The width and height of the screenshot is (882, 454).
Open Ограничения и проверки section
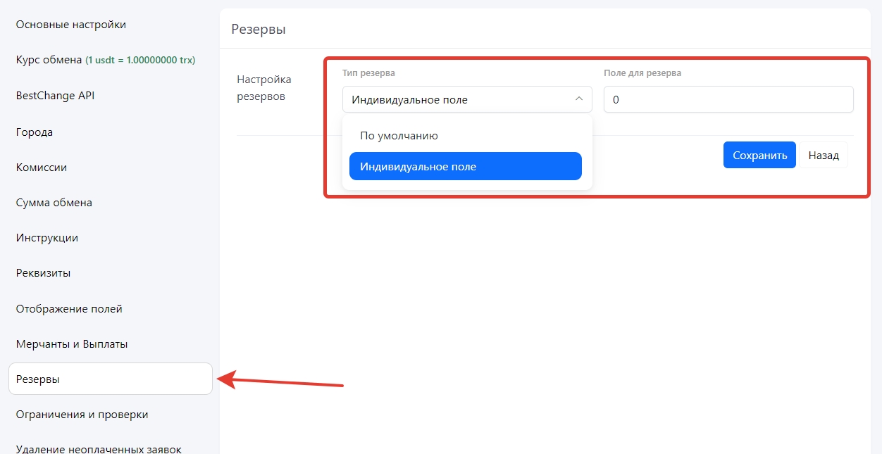coord(82,415)
